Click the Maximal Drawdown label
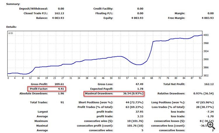Image resolution: width=219 pixels, height=133 pixels. [99, 94]
